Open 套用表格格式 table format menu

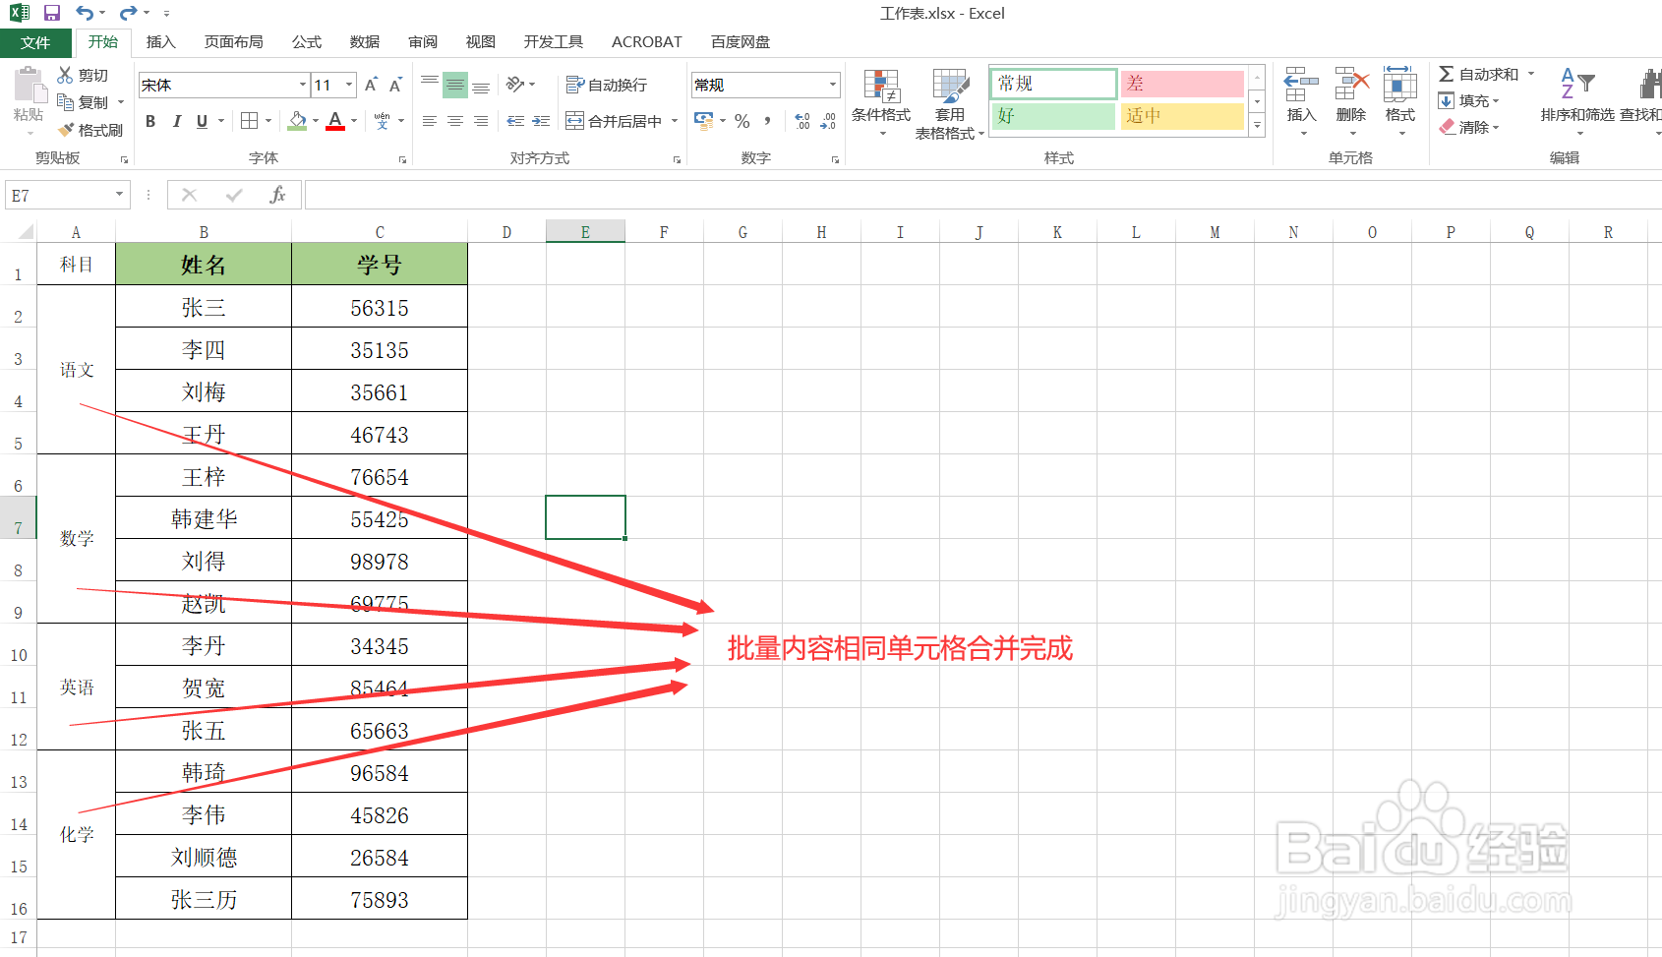950,103
